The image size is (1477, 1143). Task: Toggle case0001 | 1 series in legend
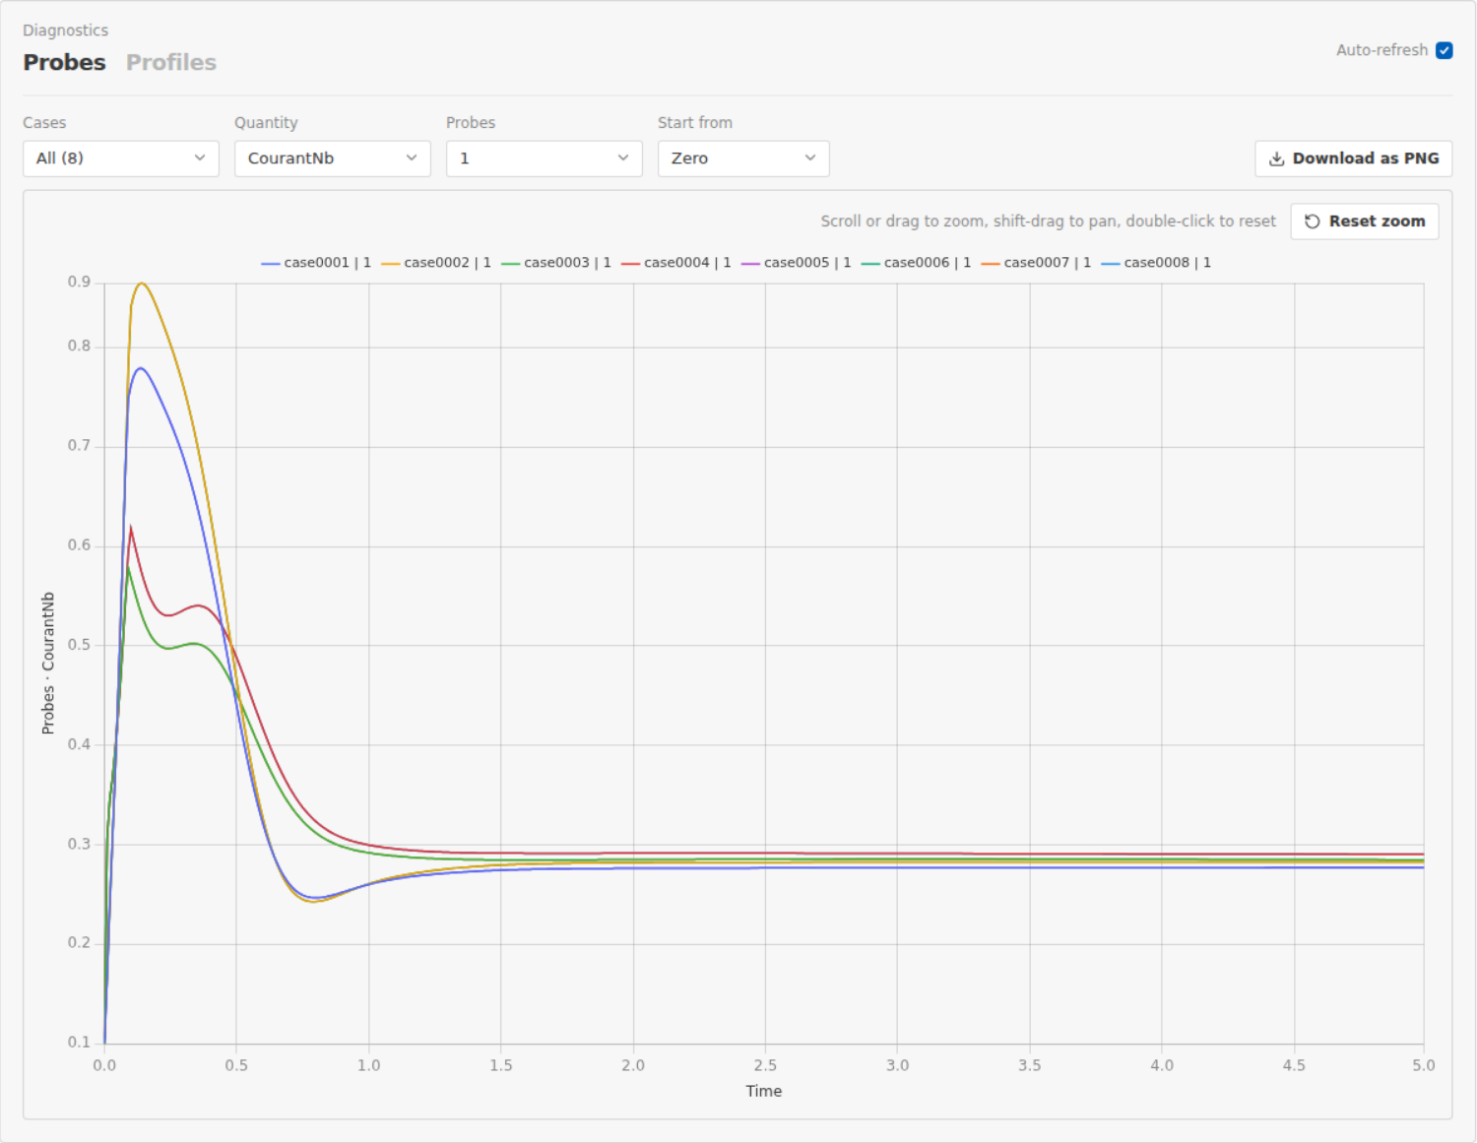click(x=316, y=263)
